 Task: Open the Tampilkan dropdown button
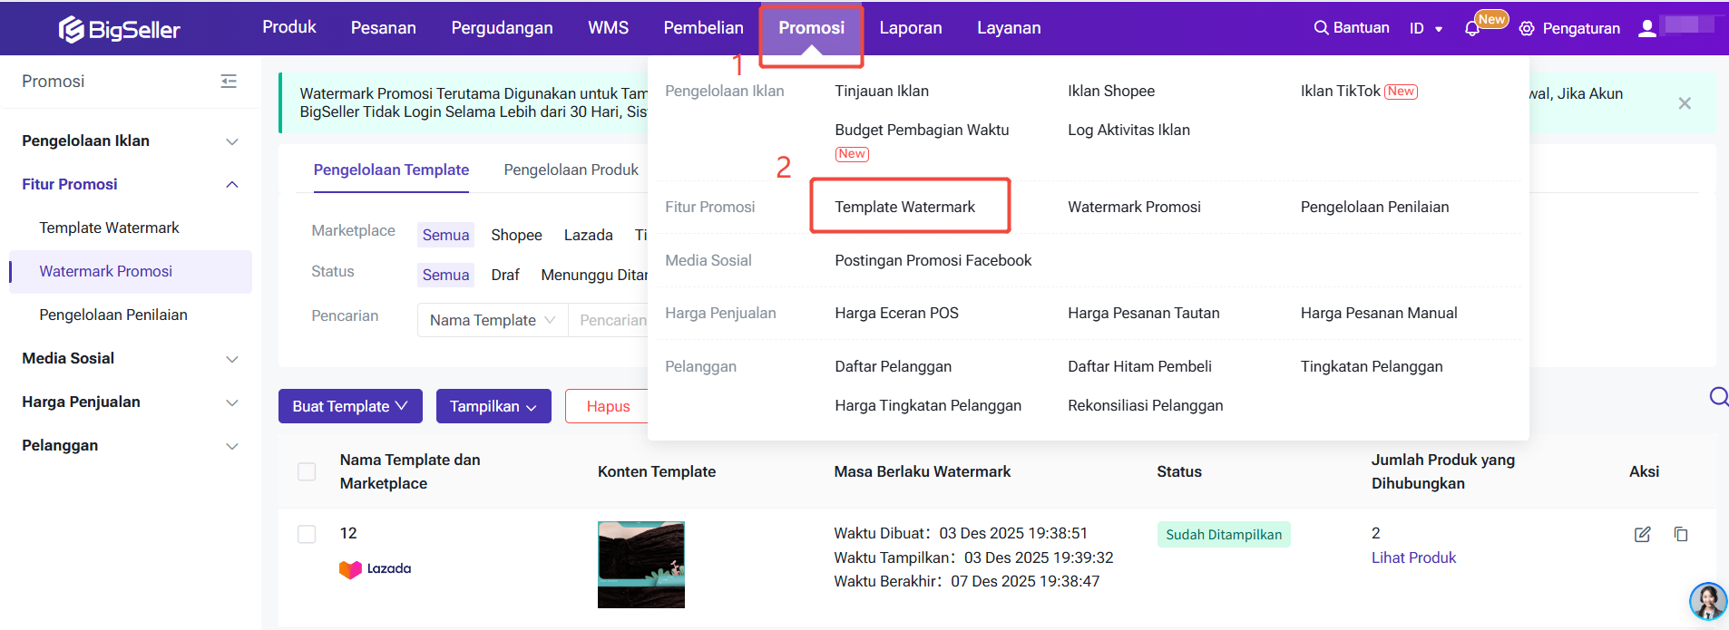click(493, 406)
